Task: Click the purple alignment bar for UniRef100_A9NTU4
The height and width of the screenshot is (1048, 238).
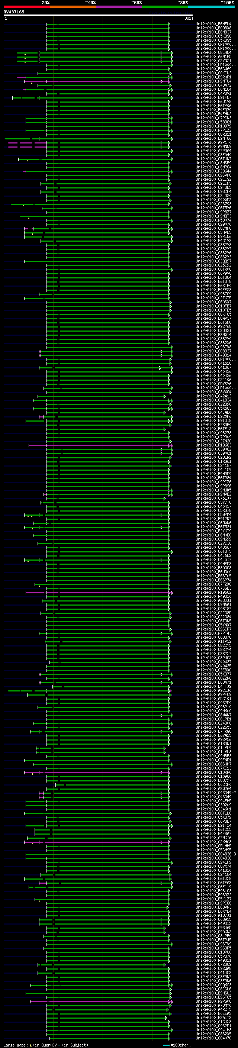Action: 96,82
